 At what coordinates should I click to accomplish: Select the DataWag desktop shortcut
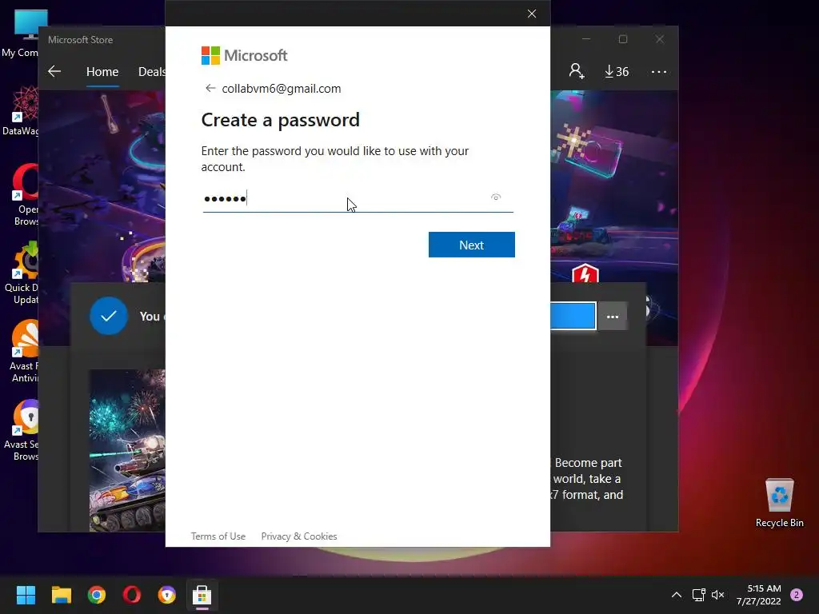click(x=21, y=111)
